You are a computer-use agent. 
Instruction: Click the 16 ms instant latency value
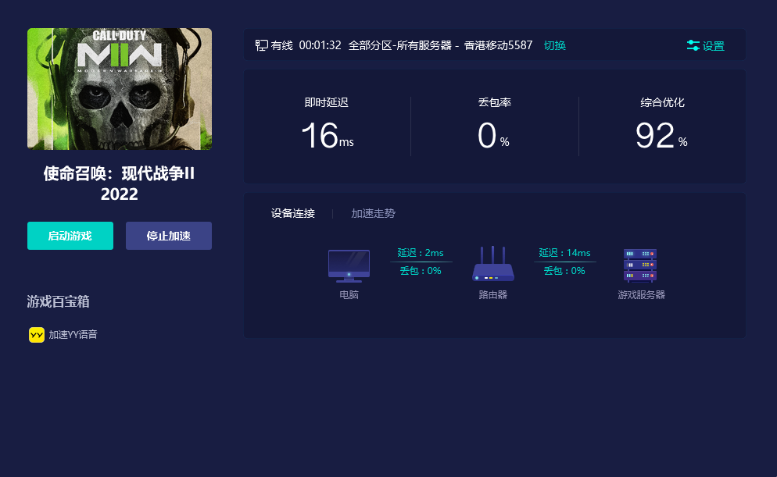(327, 136)
